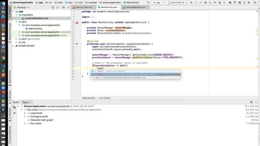Open the Project Structure folder icon
This screenshot has width=260, height=146.
230,2
